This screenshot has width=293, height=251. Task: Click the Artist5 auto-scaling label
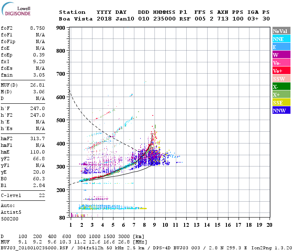11,213
